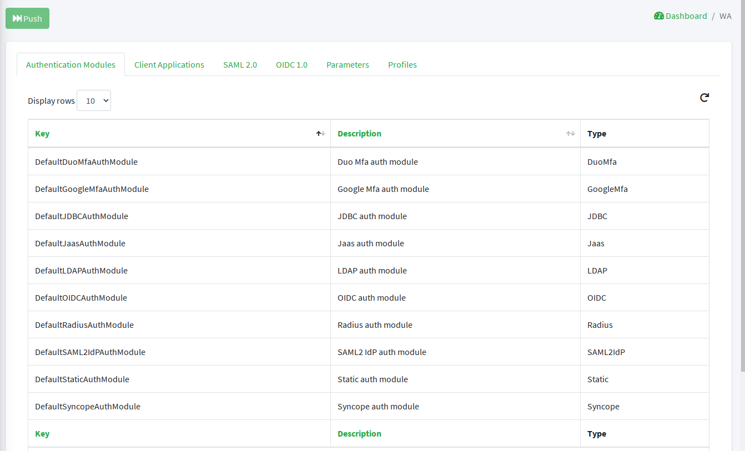Click the Key column sort arrows

click(x=320, y=134)
